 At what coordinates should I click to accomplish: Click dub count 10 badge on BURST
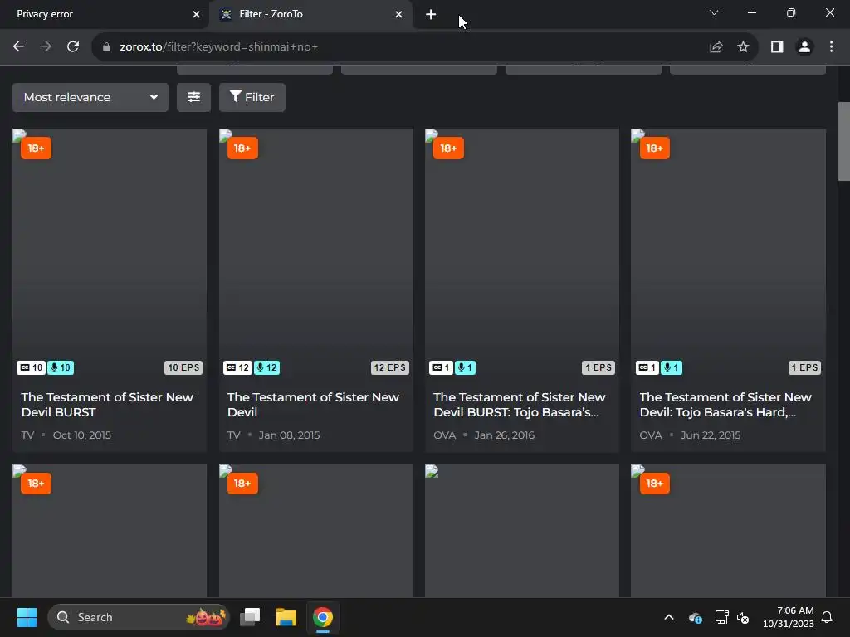click(60, 367)
